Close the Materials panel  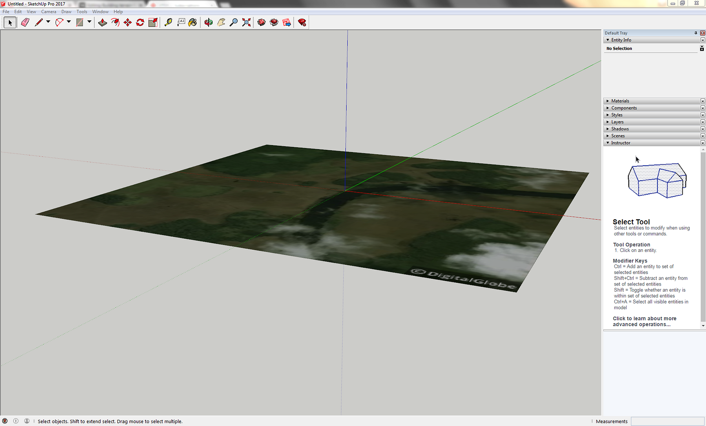pyautogui.click(x=702, y=101)
